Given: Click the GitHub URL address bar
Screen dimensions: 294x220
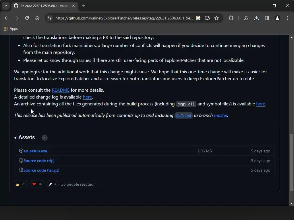Looking at the screenshot, I should click(124, 18).
